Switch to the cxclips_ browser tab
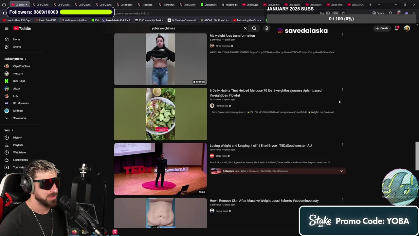The image size is (419, 236). click(x=145, y=5)
